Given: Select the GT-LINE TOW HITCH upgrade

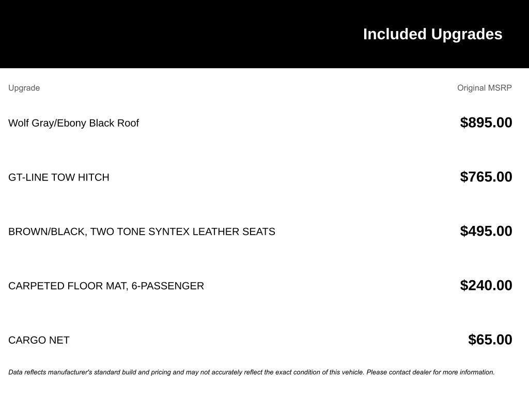Looking at the screenshot, I should 58,177.
